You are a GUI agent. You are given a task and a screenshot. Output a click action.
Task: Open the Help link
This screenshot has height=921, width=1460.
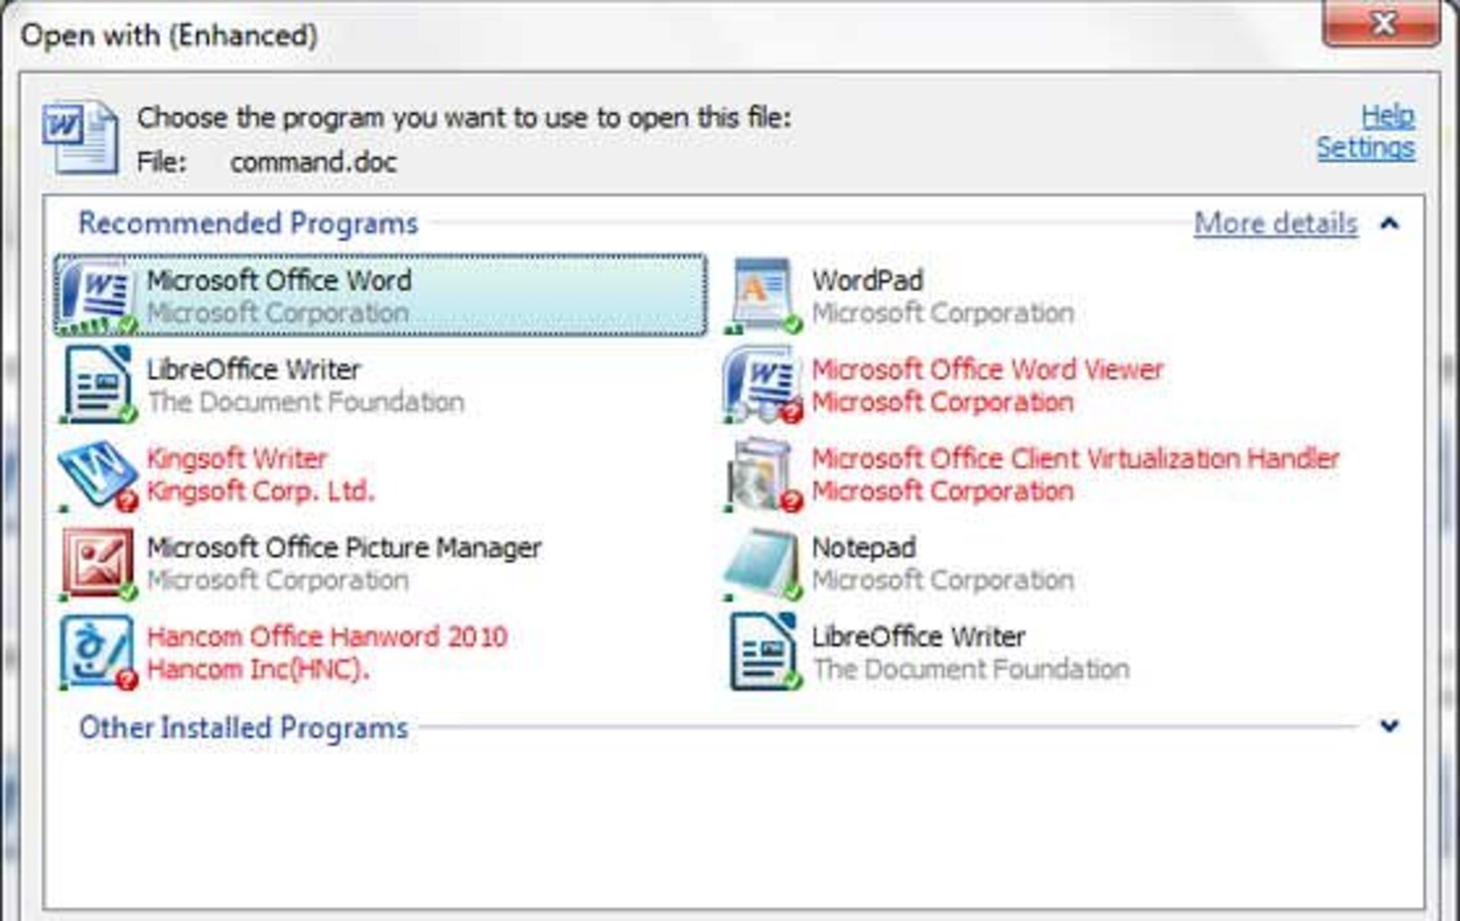tap(1388, 116)
